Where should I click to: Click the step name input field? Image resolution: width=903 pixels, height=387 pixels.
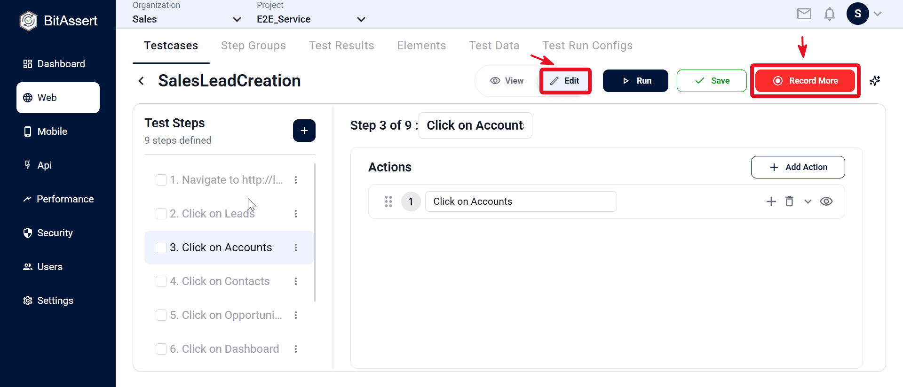[475, 125]
